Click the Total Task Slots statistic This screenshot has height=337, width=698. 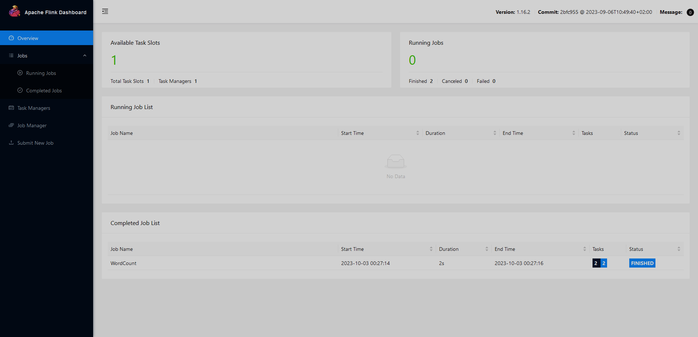pos(130,81)
